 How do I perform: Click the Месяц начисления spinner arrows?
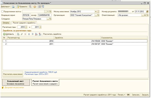98,11
